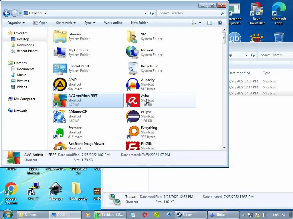Screen dimensions: 293x219
Task: Click the Microsoft Edge desktop icon
Action: click(279, 14)
